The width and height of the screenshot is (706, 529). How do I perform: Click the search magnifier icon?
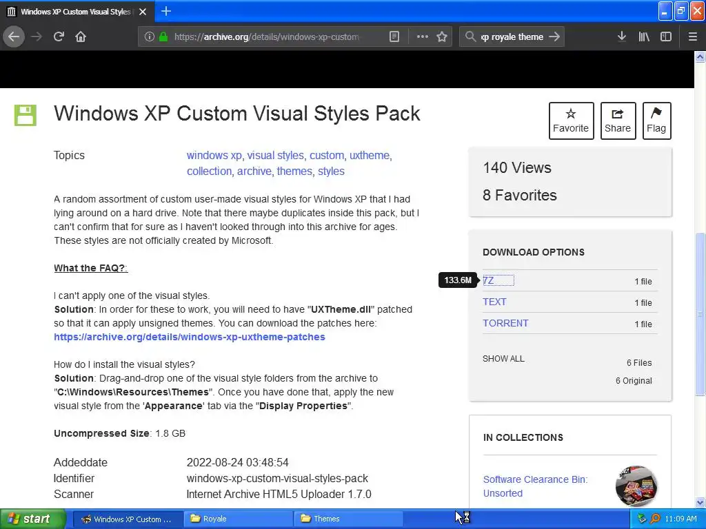click(x=470, y=37)
